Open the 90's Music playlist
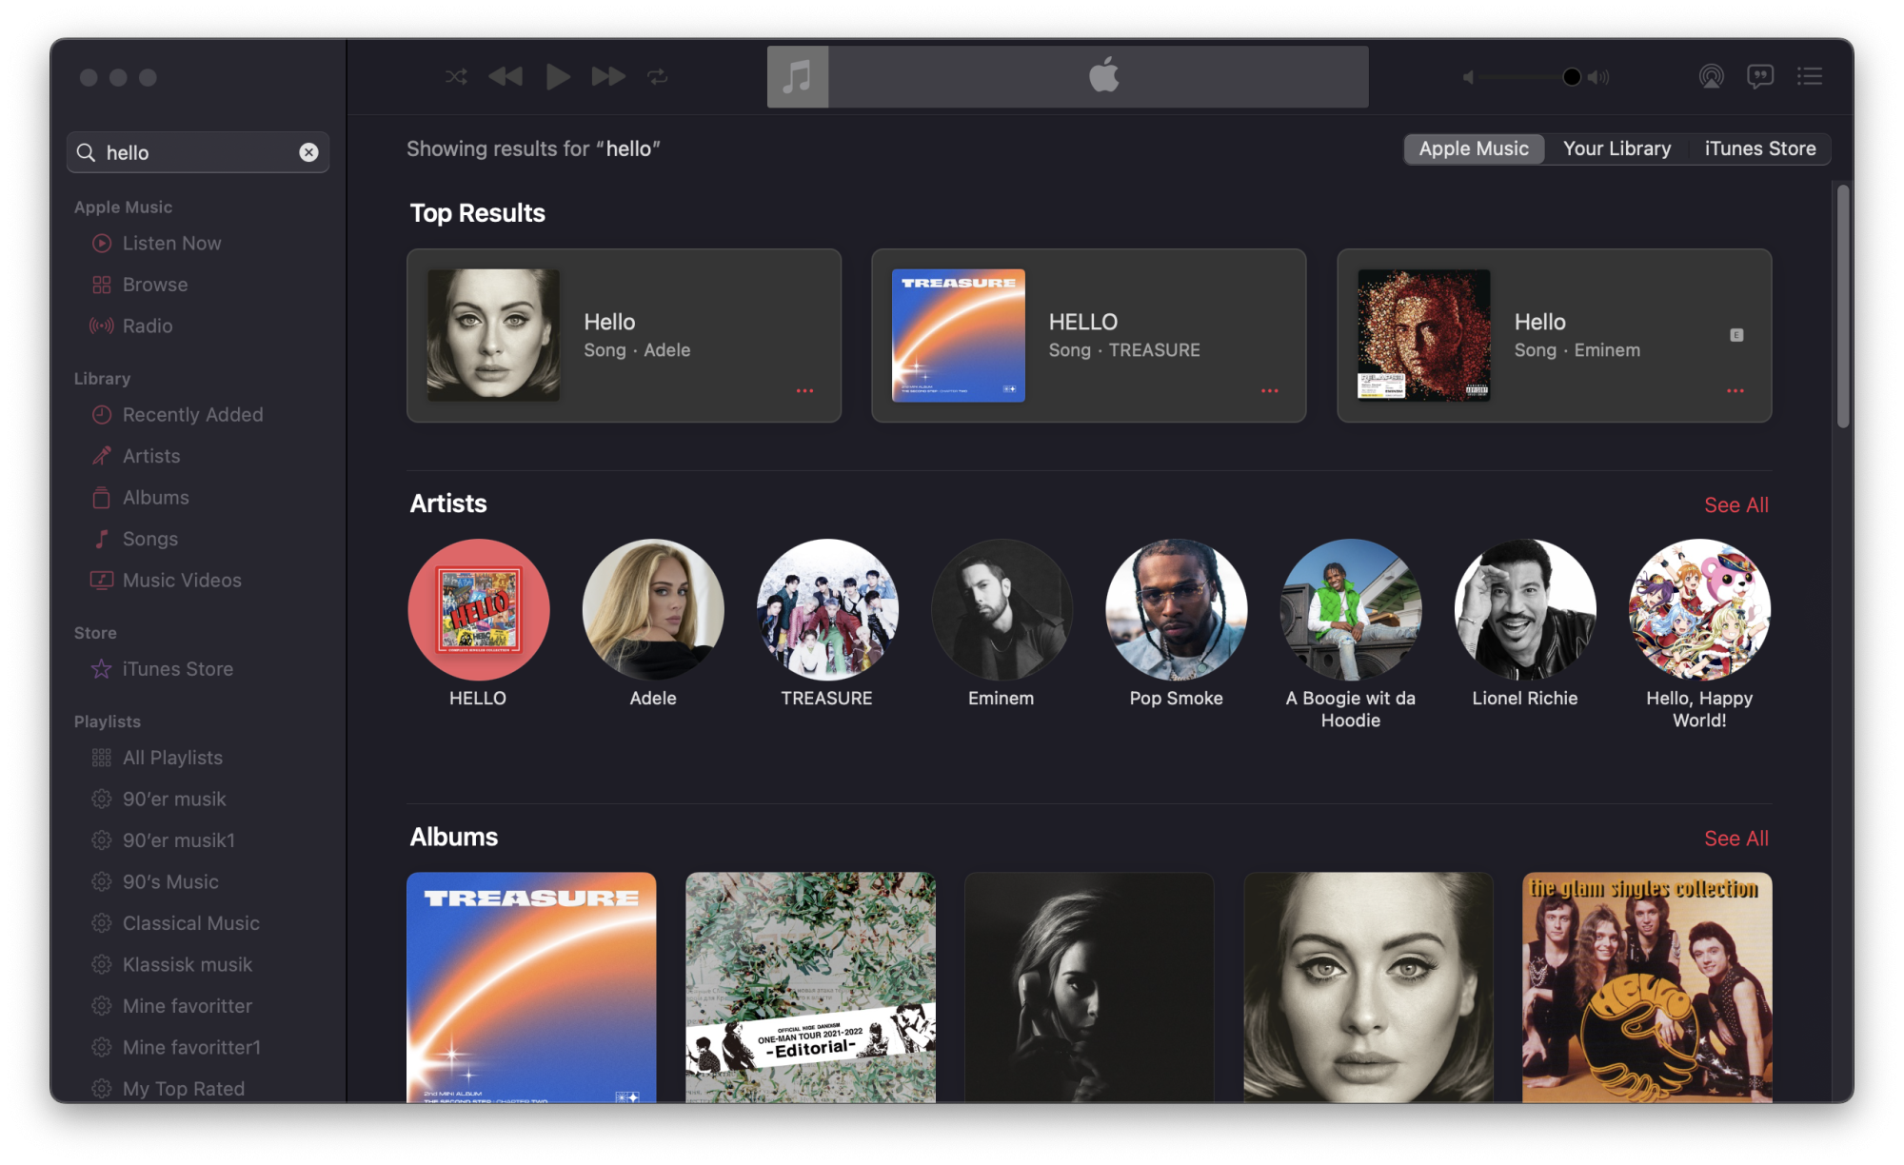The image size is (1904, 1165). [x=170, y=882]
